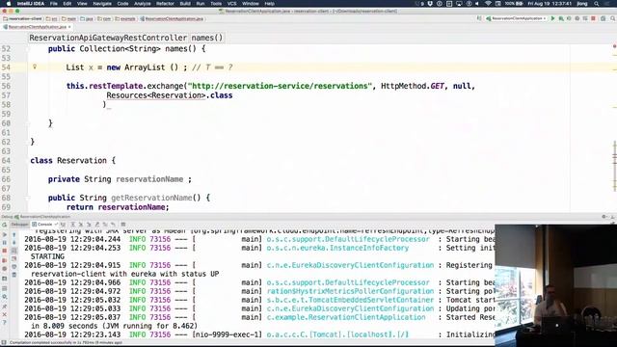The image size is (617, 347).
Task: Click 'Resources<Reservation>' on line 57
Action: point(156,95)
